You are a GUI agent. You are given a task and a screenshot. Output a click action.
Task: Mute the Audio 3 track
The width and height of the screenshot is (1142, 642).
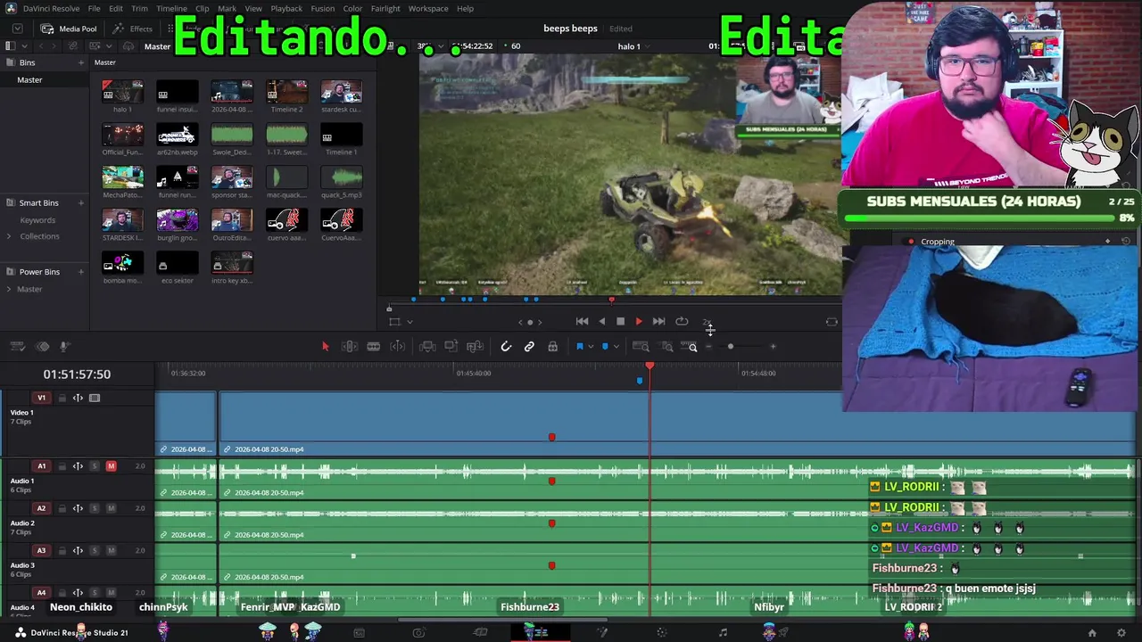(111, 551)
